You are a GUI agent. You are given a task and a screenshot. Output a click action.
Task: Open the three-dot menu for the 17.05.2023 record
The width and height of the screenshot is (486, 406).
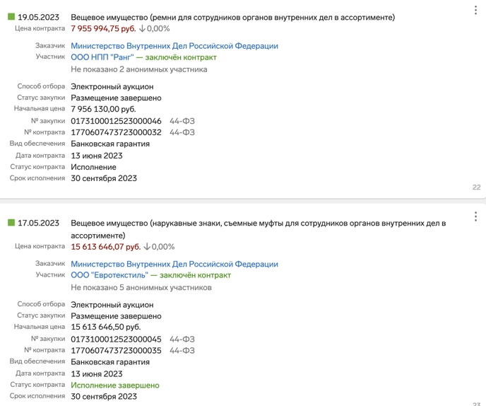(475, 216)
